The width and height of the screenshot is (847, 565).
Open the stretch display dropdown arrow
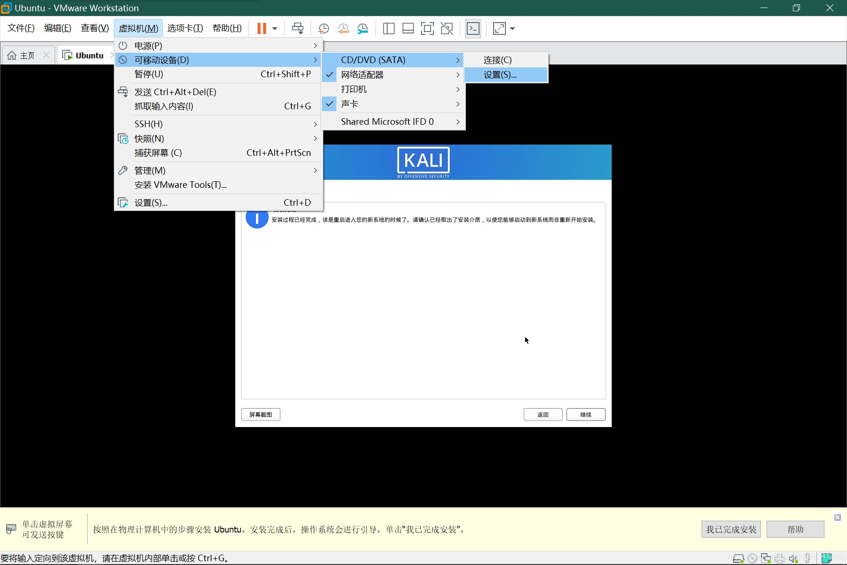click(512, 29)
